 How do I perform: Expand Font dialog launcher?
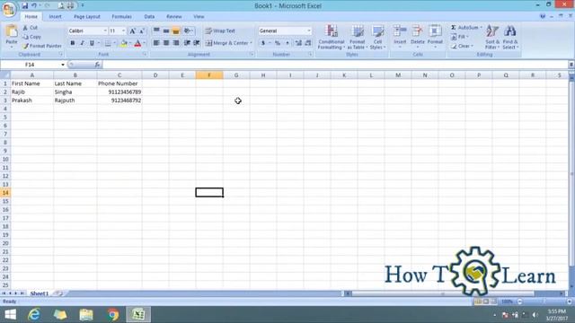tap(145, 55)
